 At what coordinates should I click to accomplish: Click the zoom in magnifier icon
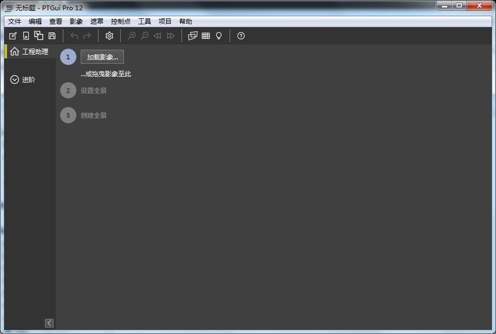point(132,36)
